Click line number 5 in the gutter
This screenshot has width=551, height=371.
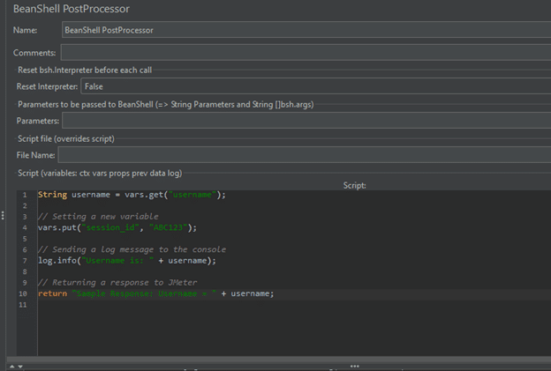[x=25, y=239]
